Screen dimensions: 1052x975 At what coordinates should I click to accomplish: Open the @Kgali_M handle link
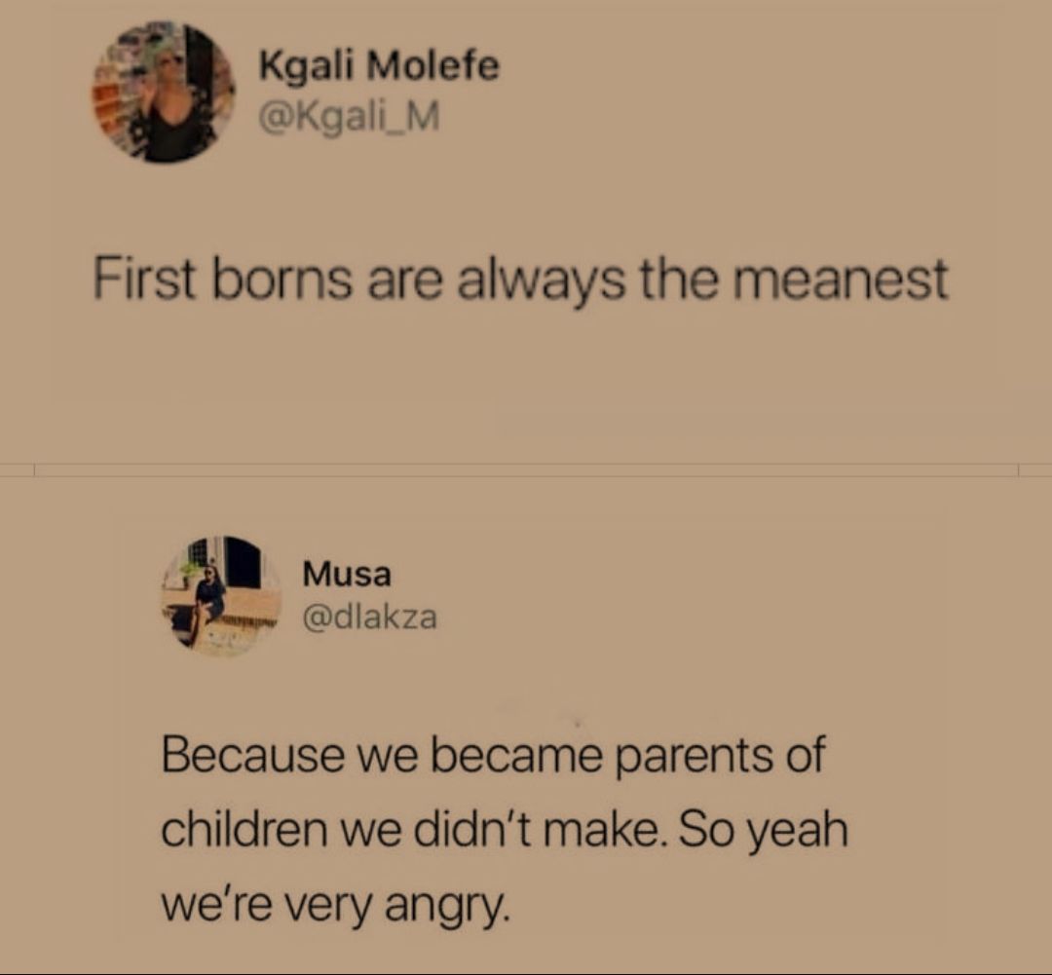pyautogui.click(x=349, y=119)
